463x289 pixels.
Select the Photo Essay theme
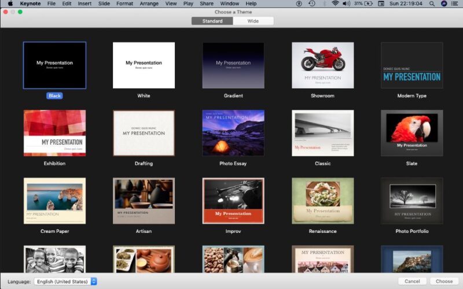pyautogui.click(x=233, y=133)
